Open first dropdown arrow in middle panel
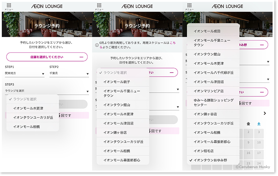278x176 pixels. (178, 89)
